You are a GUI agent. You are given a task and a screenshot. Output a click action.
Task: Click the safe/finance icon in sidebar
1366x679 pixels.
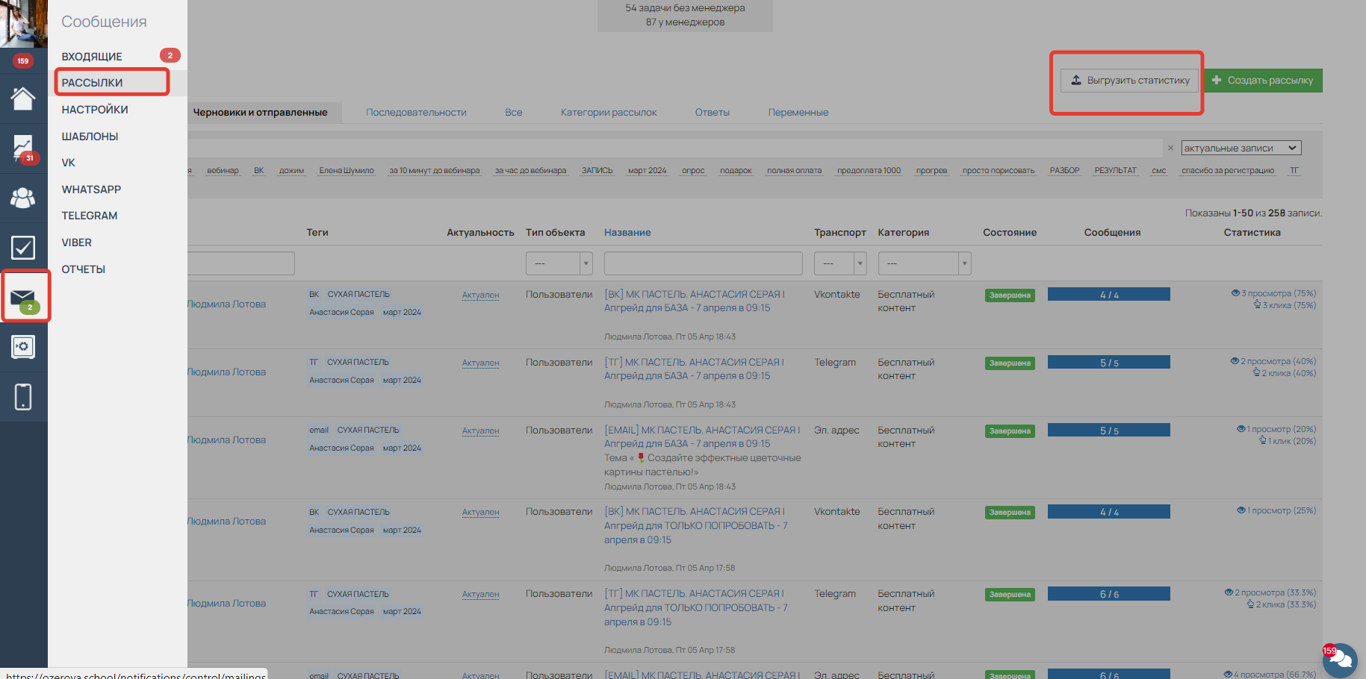click(23, 347)
